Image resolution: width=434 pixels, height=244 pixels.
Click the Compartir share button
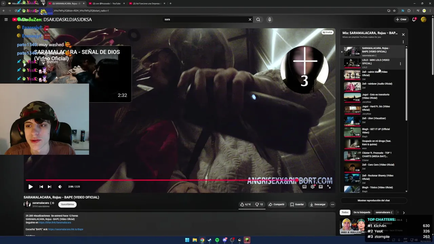[276, 204]
